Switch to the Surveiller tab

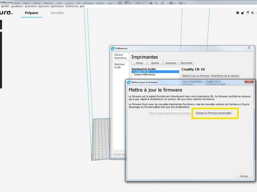[x=57, y=13]
